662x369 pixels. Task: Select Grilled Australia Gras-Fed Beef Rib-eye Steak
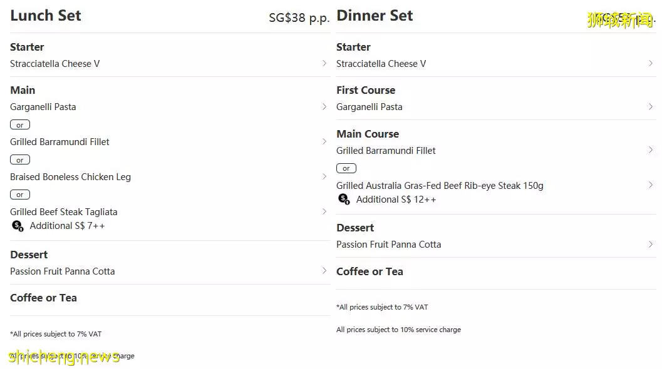tap(440, 186)
